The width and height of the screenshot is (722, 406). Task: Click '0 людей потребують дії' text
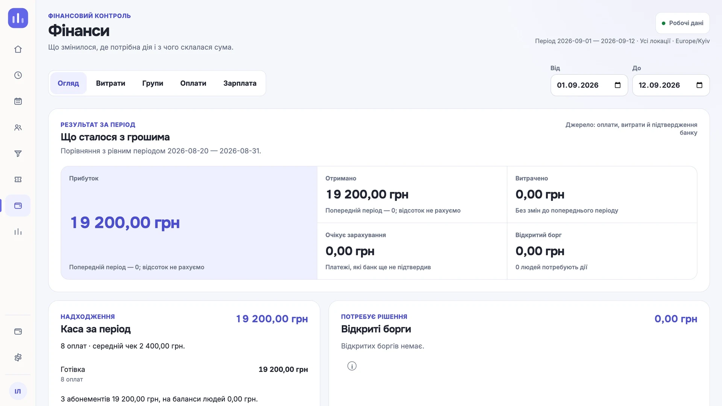click(x=551, y=267)
